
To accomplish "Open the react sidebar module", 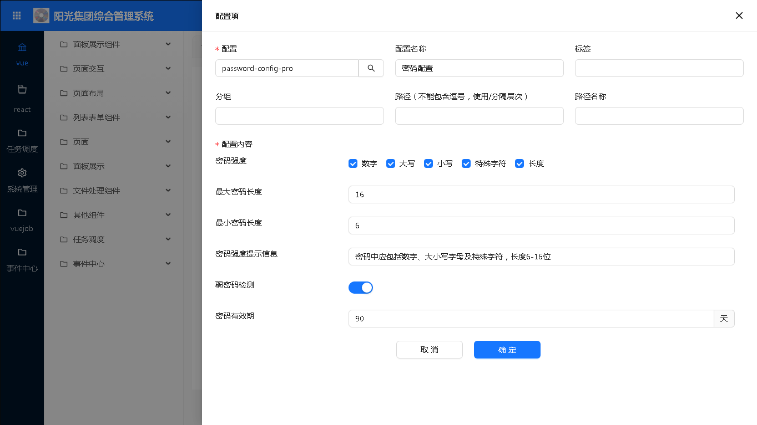I will coord(22,99).
